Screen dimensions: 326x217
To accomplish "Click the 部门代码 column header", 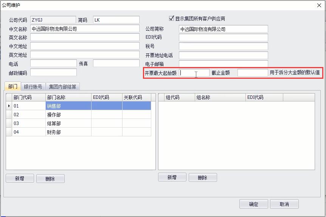I will click(29, 97).
